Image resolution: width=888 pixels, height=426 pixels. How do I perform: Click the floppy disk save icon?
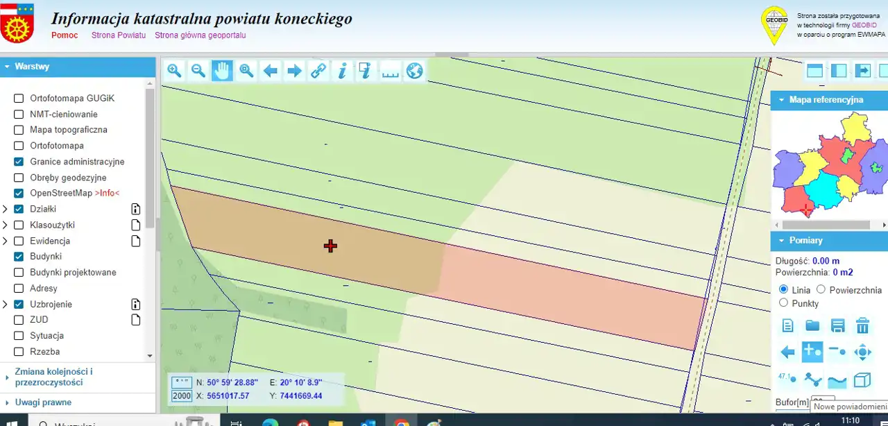(837, 325)
